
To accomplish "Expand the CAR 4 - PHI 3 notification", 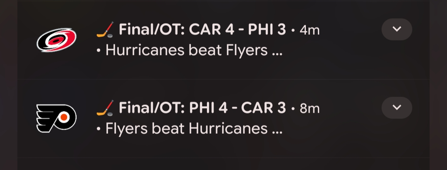I will coord(397,29).
